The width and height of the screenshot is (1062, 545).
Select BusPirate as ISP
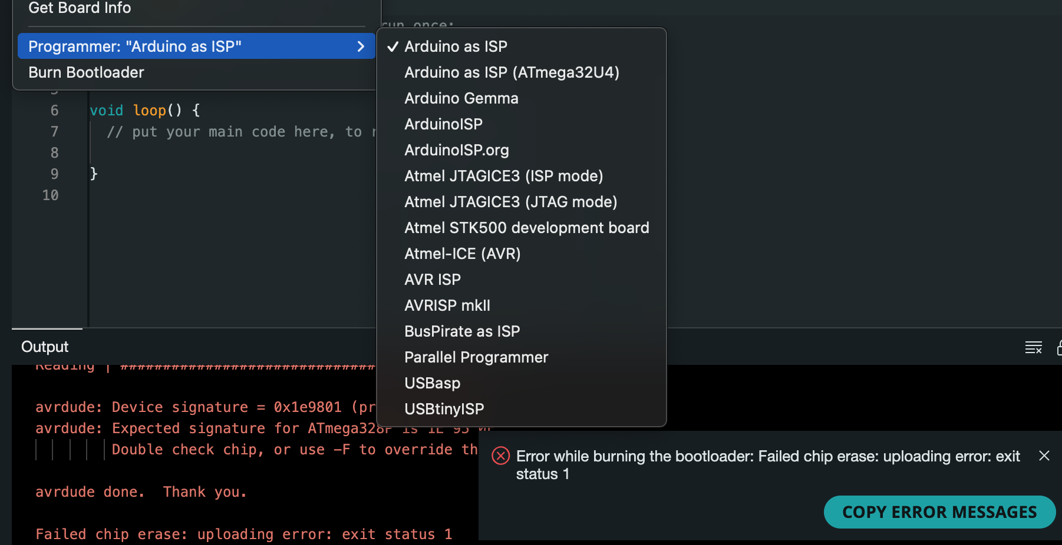click(461, 331)
